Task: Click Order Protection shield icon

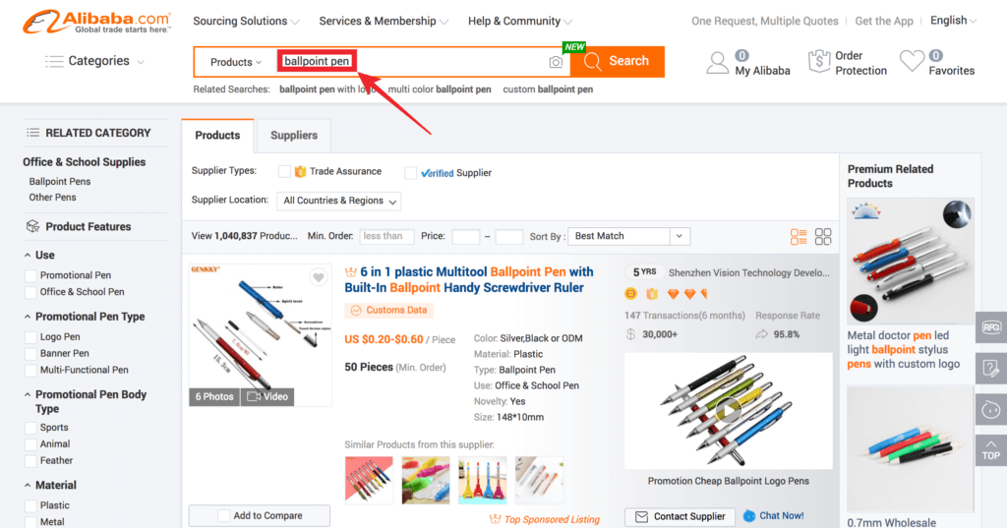Action: point(819,62)
